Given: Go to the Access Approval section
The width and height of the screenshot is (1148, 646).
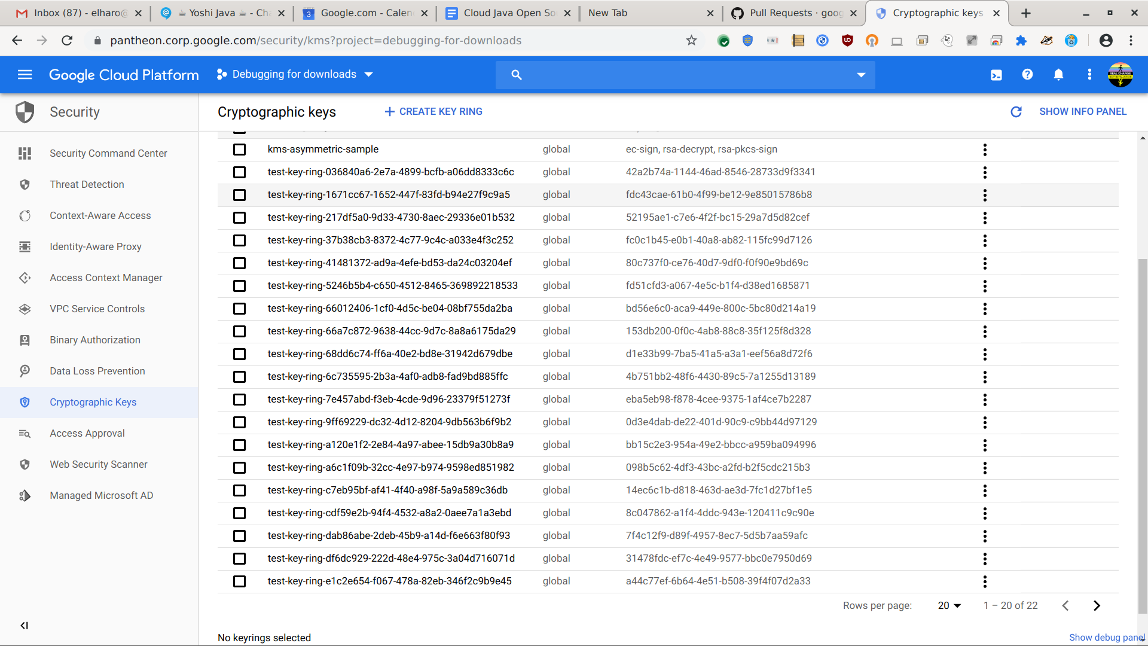Looking at the screenshot, I should 87,433.
